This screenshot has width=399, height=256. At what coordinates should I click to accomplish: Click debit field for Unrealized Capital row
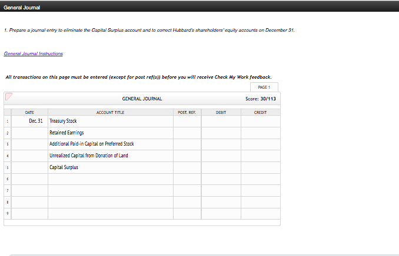click(x=221, y=156)
